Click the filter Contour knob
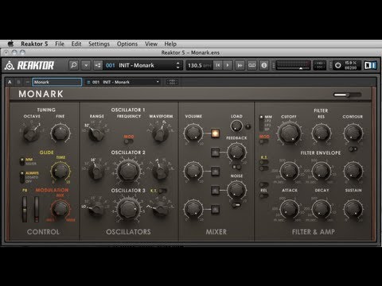The image size is (382, 286). coord(353,133)
